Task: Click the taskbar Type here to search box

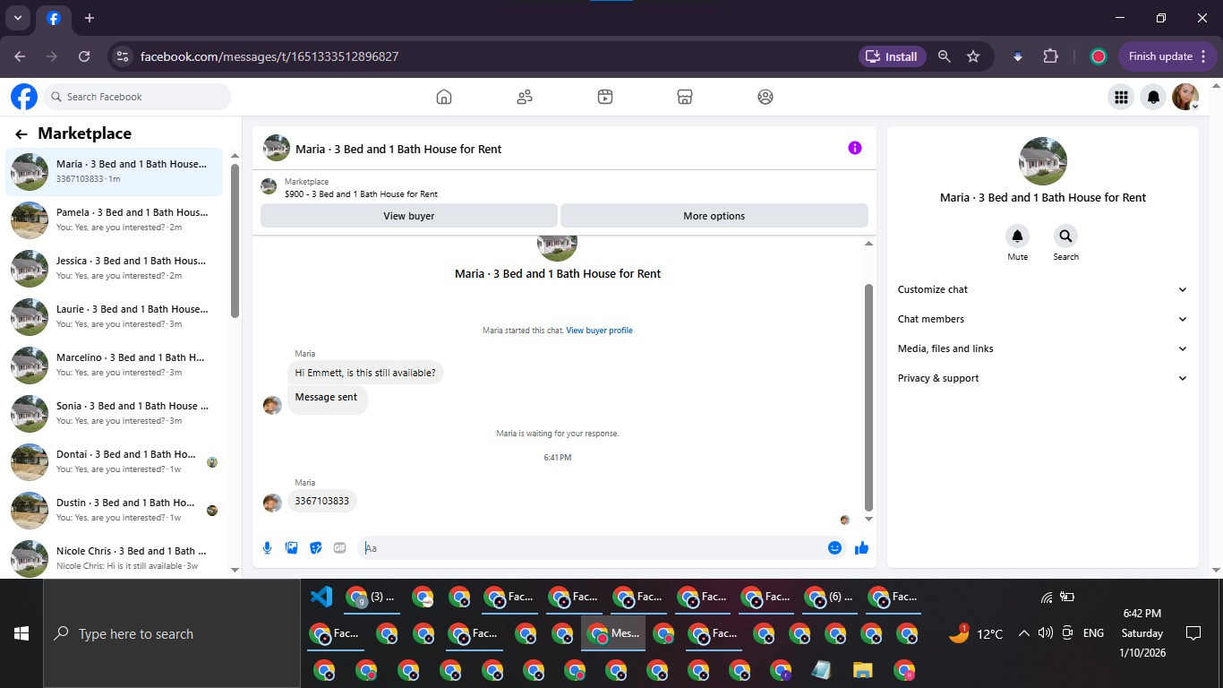Action: [x=172, y=633]
